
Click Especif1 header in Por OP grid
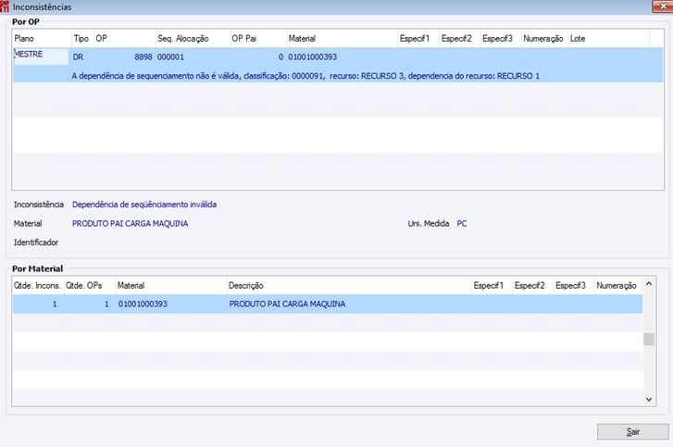tap(418, 38)
